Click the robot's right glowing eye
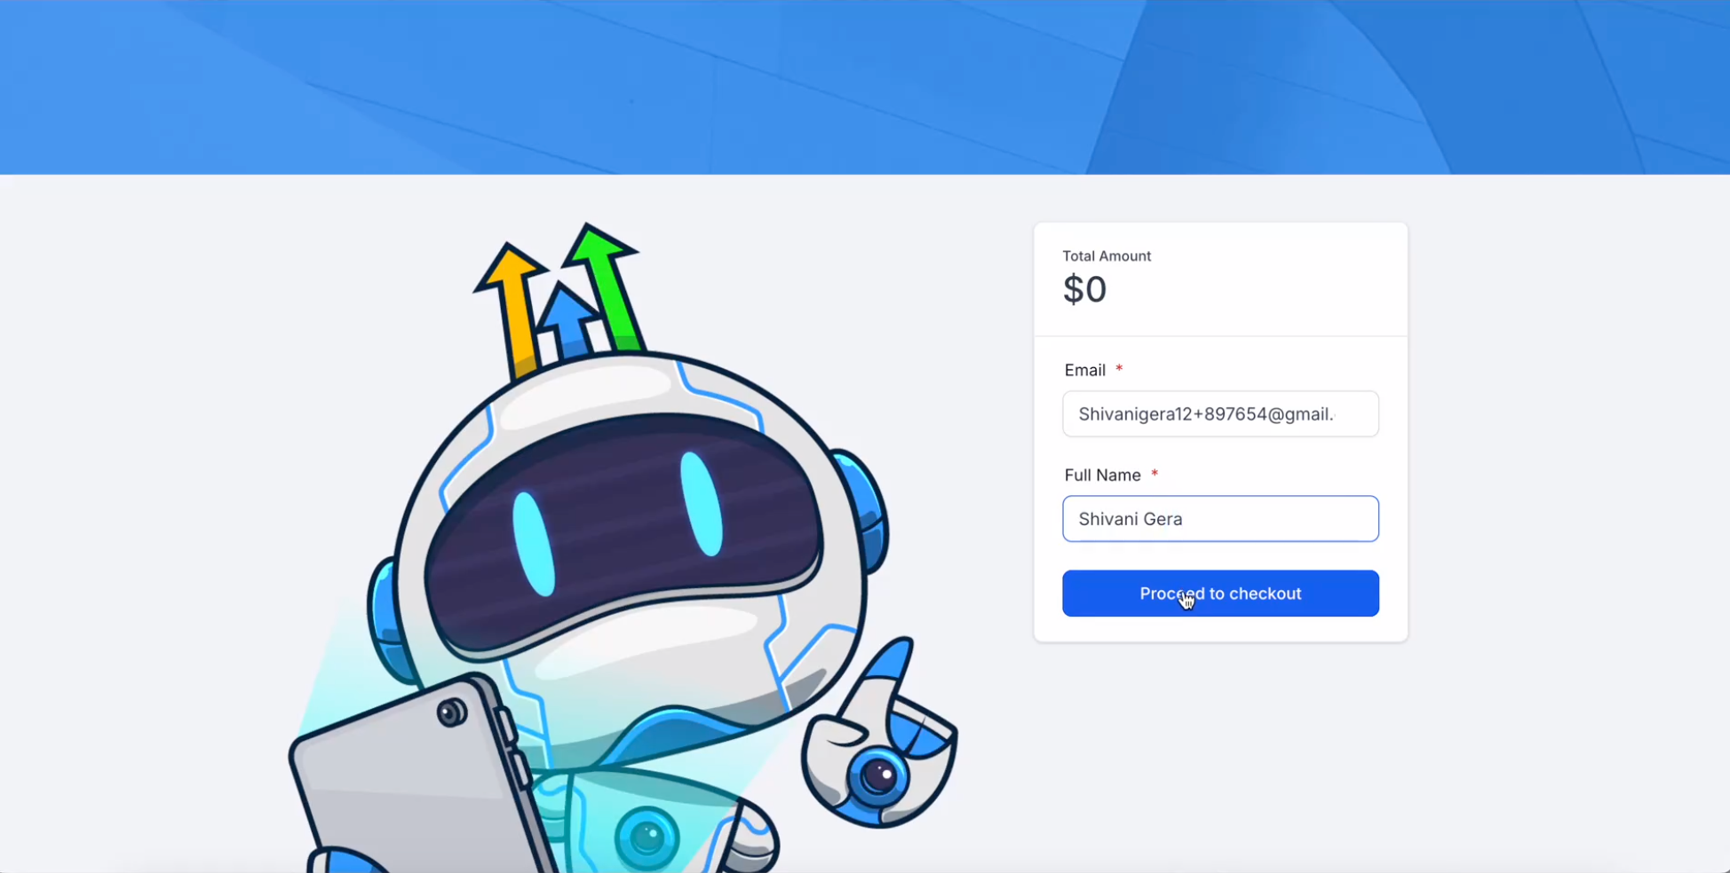Image resolution: width=1730 pixels, height=873 pixels. coord(702,504)
